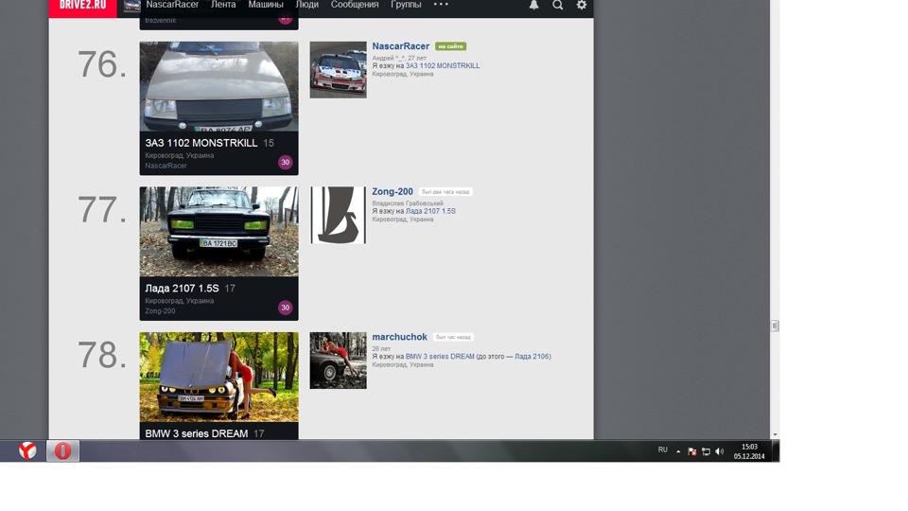
Task: Switch the RU language indicator
Action: (662, 450)
